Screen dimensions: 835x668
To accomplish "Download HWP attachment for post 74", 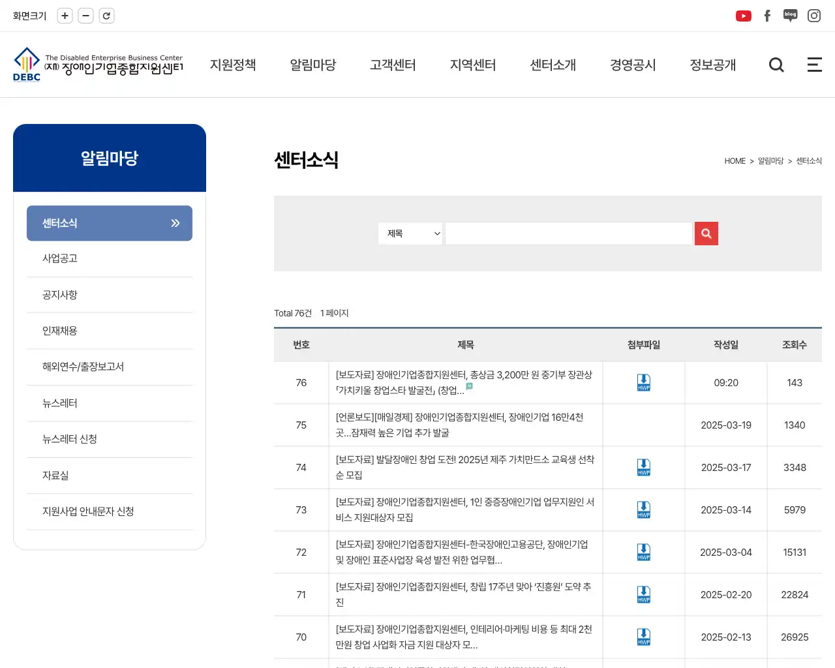I will tap(644, 468).
